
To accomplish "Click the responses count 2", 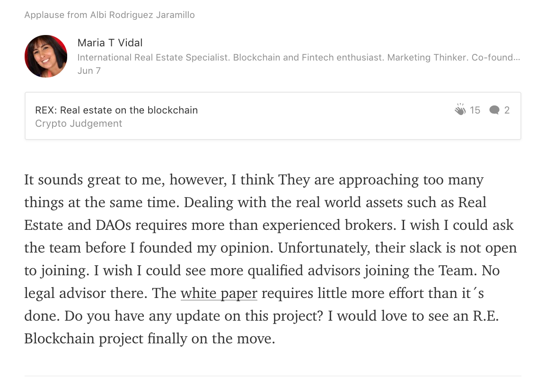I will (x=507, y=110).
